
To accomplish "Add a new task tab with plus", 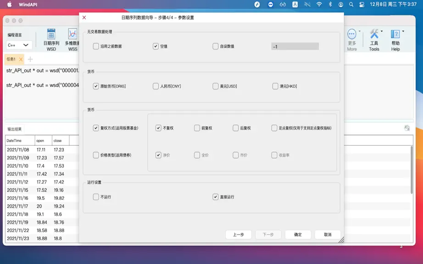I will click(x=30, y=59).
